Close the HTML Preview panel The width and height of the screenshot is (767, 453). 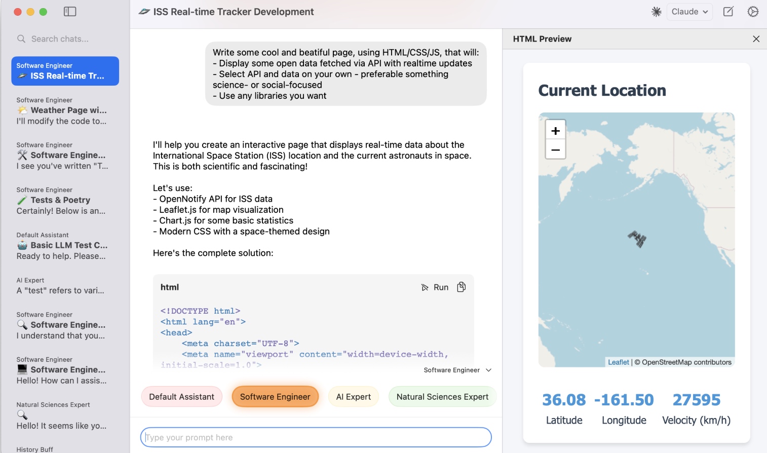pos(756,39)
